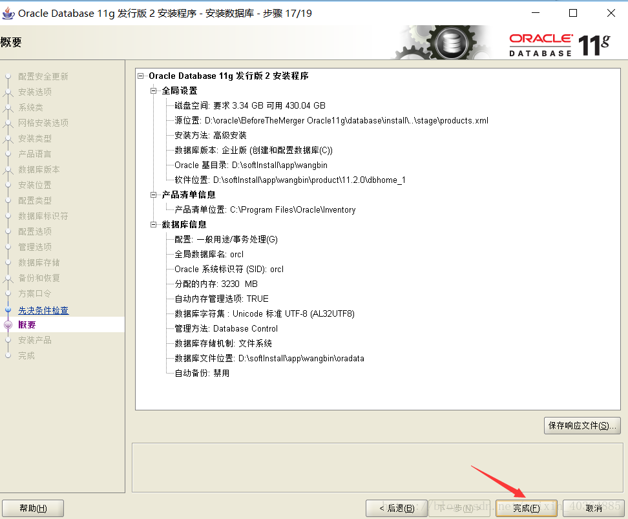This screenshot has width=628, height=519.
Task: Click the database gear graphic in header
Action: pyautogui.click(x=452, y=43)
